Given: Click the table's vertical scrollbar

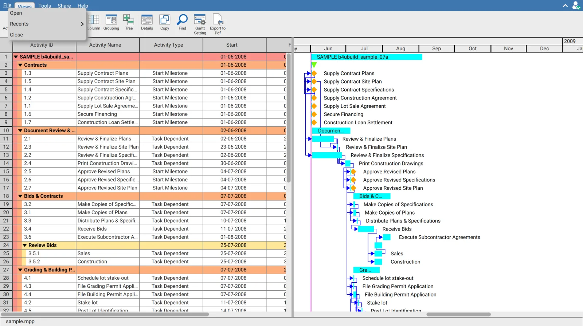Looking at the screenshot, I should click(289, 118).
